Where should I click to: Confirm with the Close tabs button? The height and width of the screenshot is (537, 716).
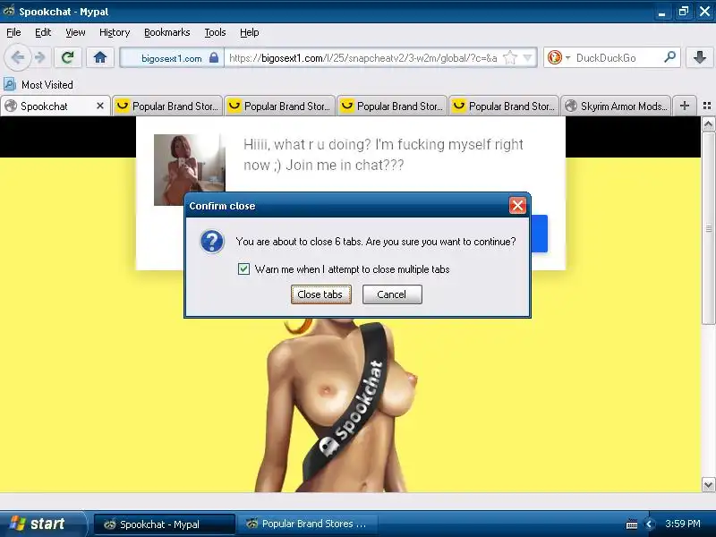click(321, 294)
